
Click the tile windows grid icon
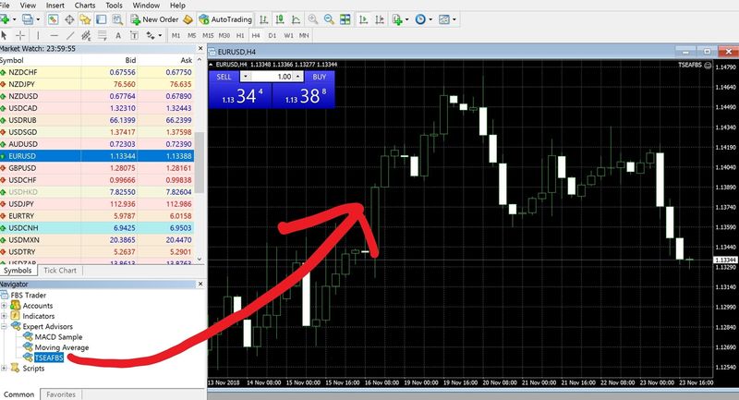pos(345,19)
